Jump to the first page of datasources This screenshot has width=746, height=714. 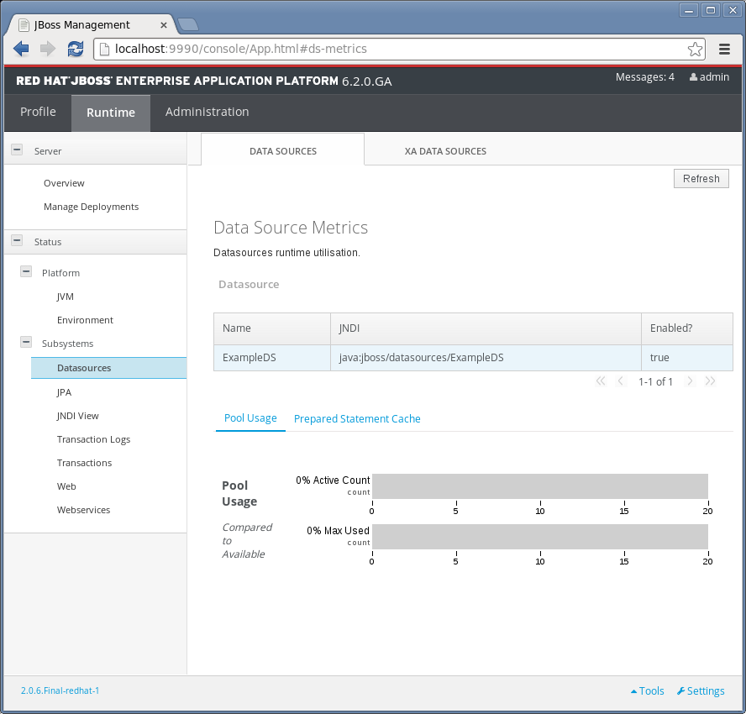tap(600, 381)
